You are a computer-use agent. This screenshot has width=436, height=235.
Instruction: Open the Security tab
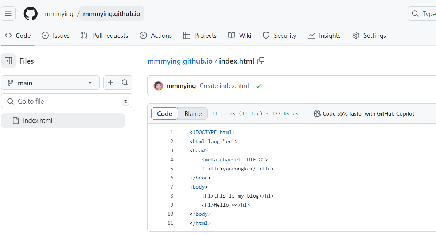click(x=280, y=36)
